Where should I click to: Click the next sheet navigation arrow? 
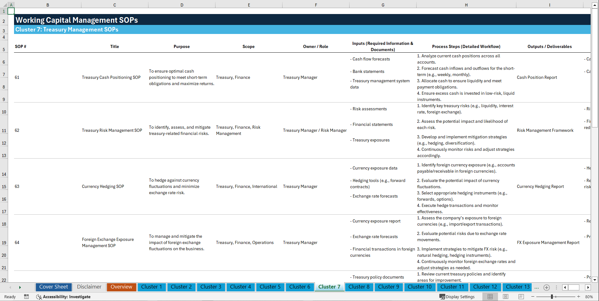tap(20, 287)
